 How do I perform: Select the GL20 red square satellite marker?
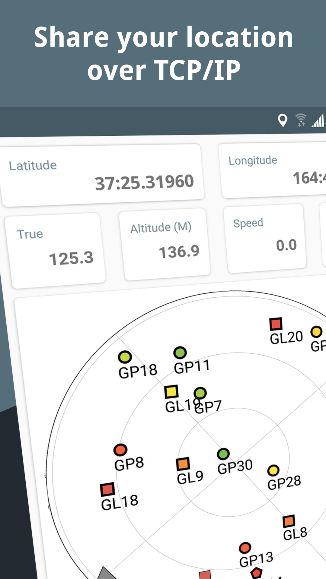click(276, 324)
